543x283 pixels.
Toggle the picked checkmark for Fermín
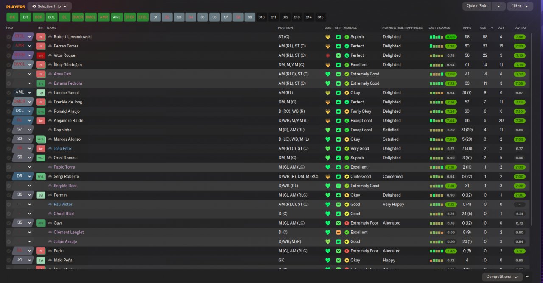(x=8, y=195)
